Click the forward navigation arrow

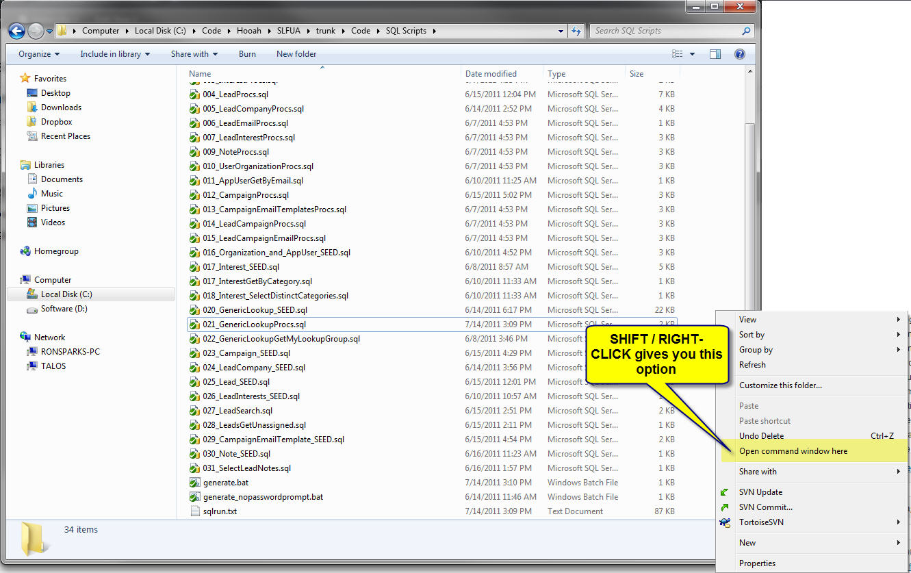pyautogui.click(x=34, y=30)
